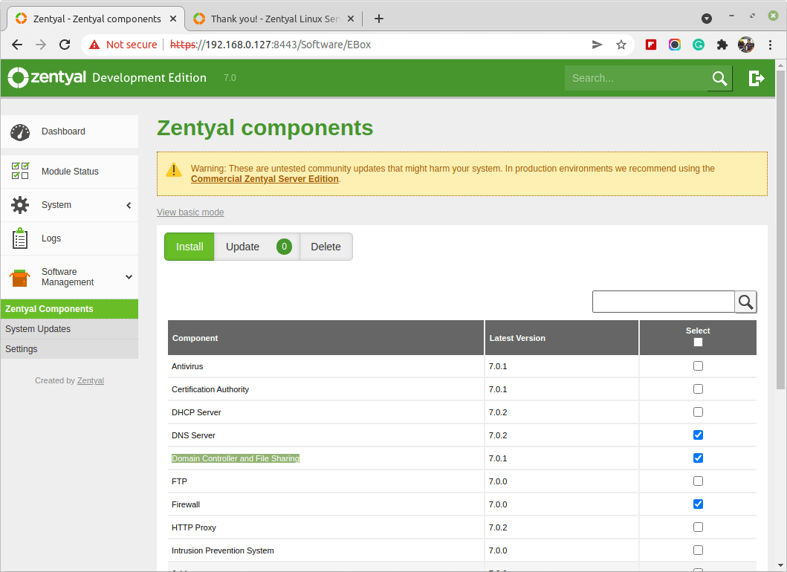
Task: Click the component filter search icon
Action: tap(745, 302)
